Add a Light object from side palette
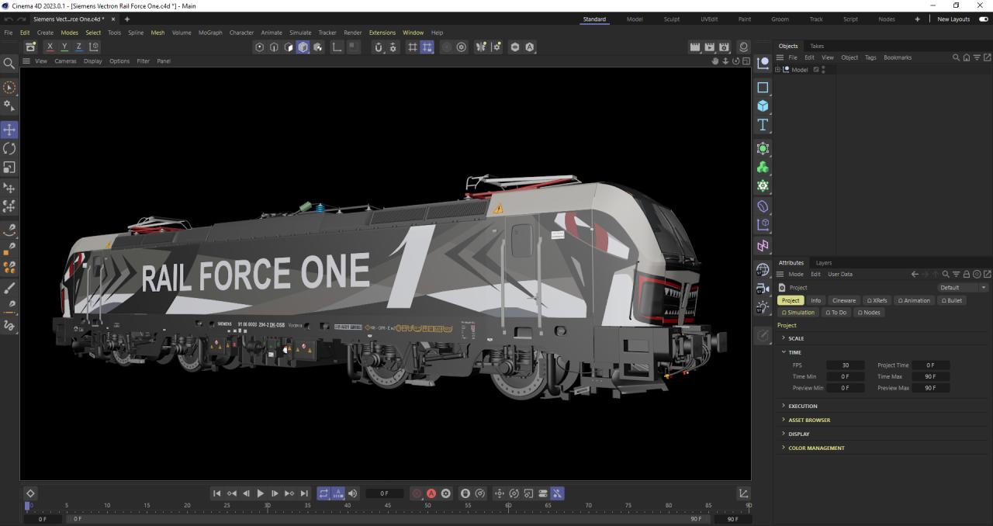 (763, 307)
